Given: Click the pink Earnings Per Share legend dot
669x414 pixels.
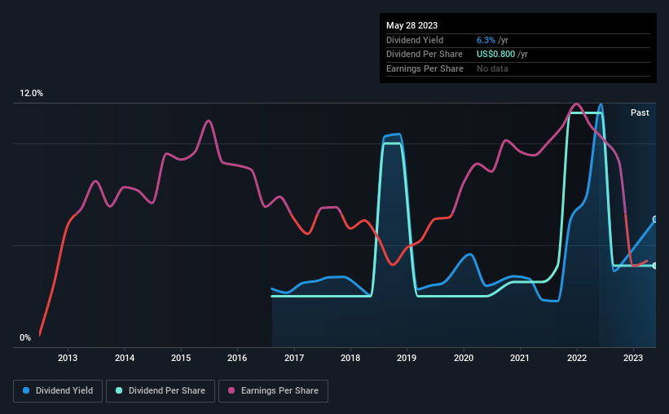Looking at the screenshot, I should (231, 391).
